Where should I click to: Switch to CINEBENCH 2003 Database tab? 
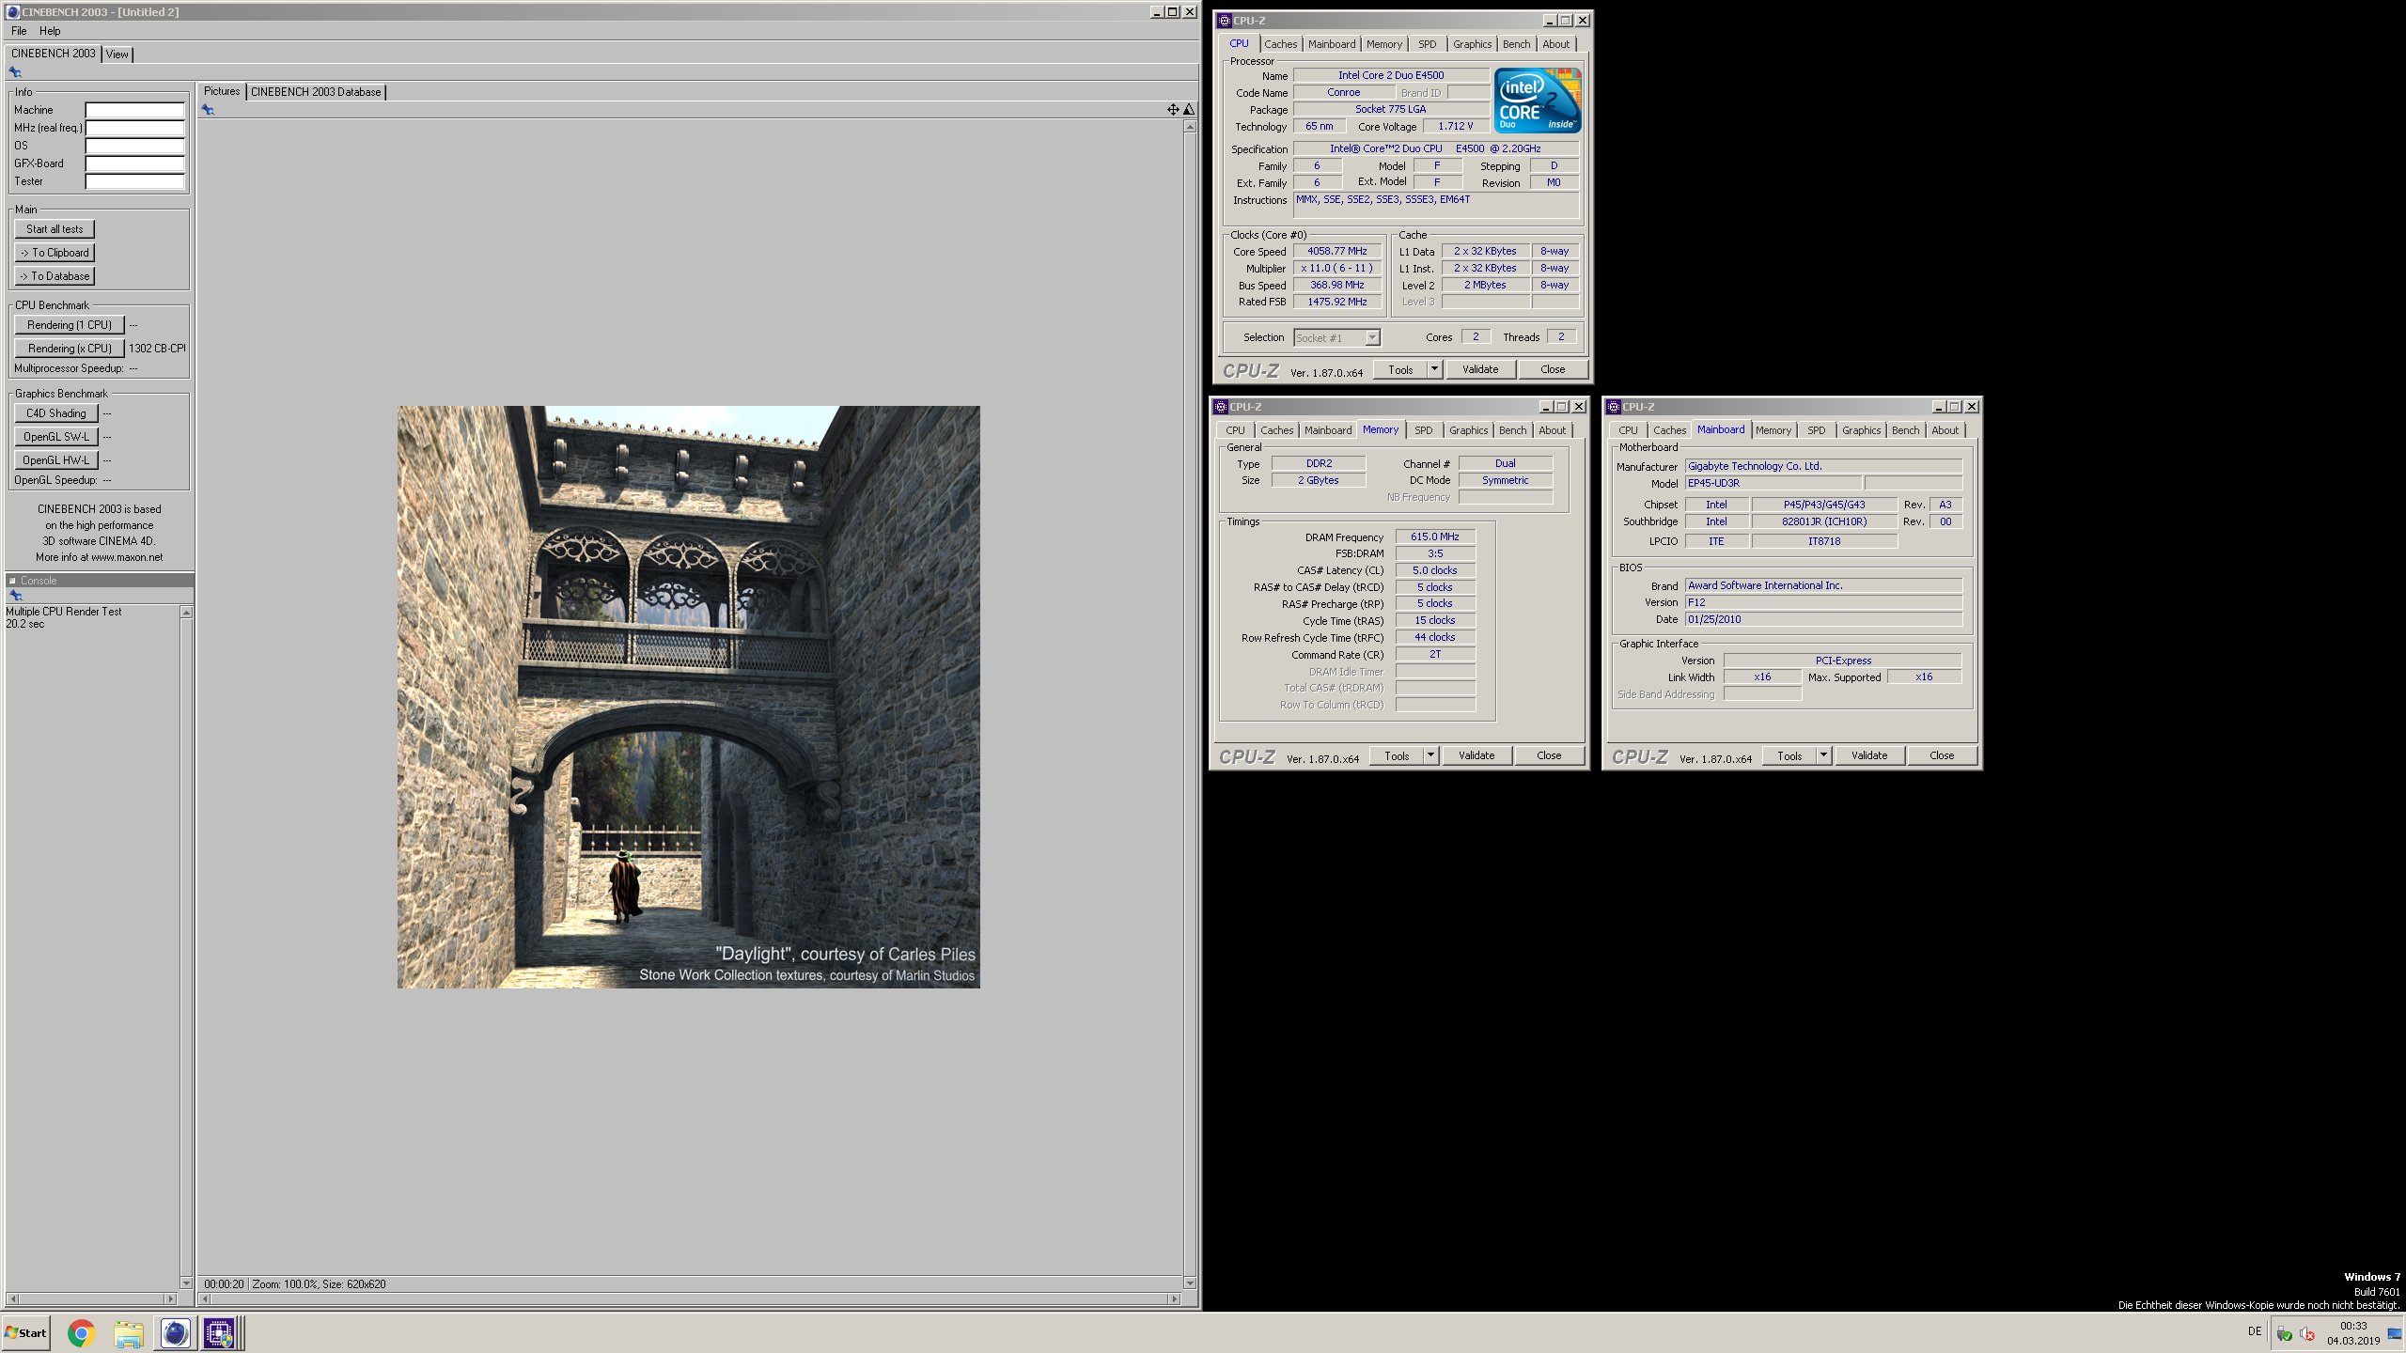click(316, 92)
